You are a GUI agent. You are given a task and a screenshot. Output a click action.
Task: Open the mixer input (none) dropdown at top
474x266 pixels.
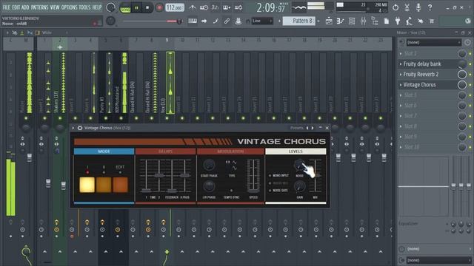(x=433, y=43)
